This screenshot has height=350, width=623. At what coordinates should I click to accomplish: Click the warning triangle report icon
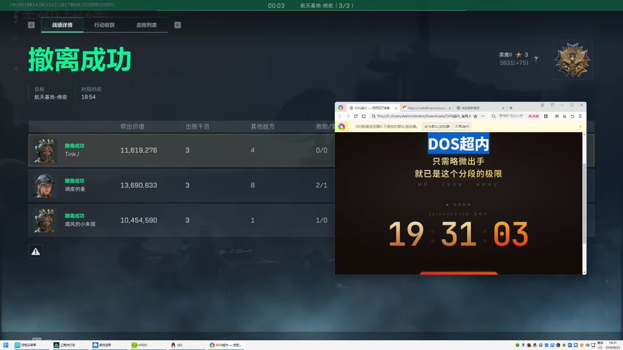click(35, 251)
